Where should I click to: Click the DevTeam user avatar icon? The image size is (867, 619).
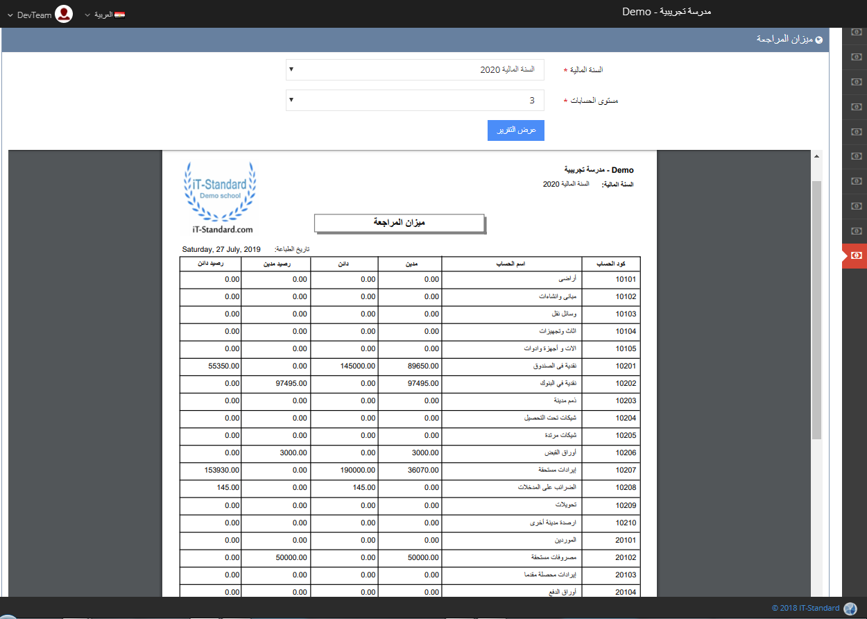[x=64, y=14]
